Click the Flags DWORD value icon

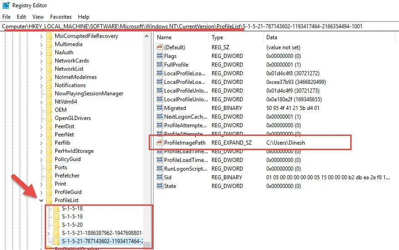coord(160,56)
